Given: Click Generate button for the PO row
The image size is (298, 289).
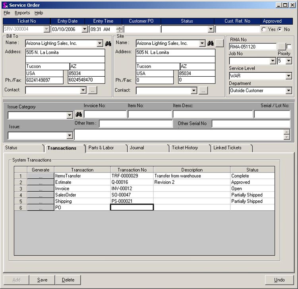Looking at the screenshot, I should pyautogui.click(x=41, y=208).
